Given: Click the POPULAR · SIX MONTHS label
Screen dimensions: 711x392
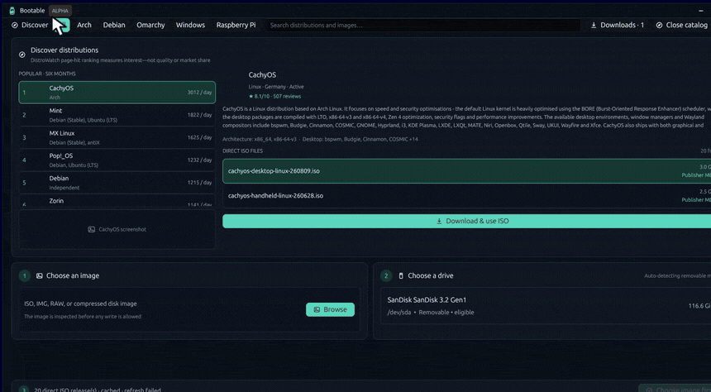Looking at the screenshot, I should tap(47, 74).
